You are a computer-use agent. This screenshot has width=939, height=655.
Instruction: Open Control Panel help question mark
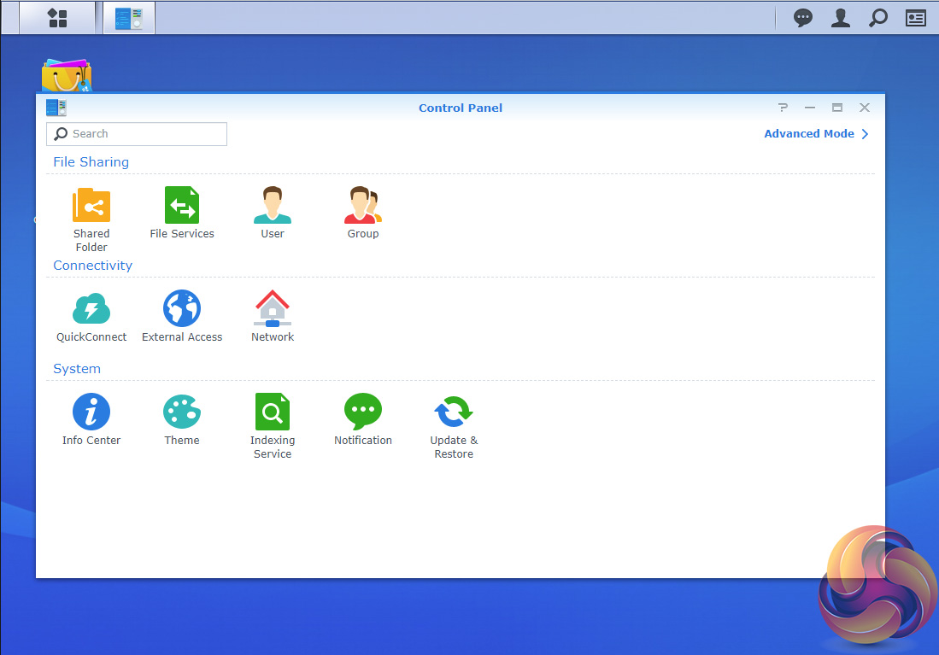[x=783, y=108]
